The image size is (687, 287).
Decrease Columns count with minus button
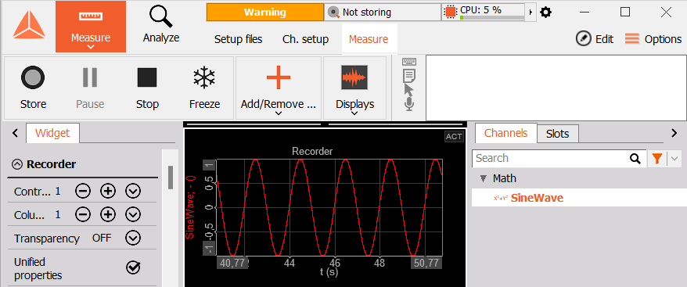pyautogui.click(x=83, y=215)
